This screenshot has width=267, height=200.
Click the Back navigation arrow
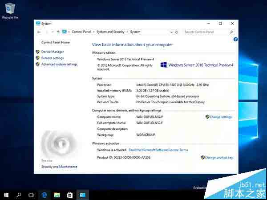tap(39, 32)
